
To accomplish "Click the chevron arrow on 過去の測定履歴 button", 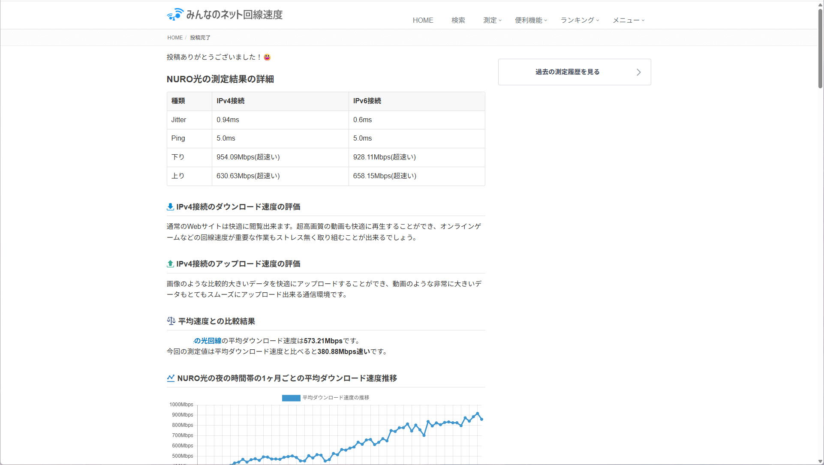I will coord(638,72).
